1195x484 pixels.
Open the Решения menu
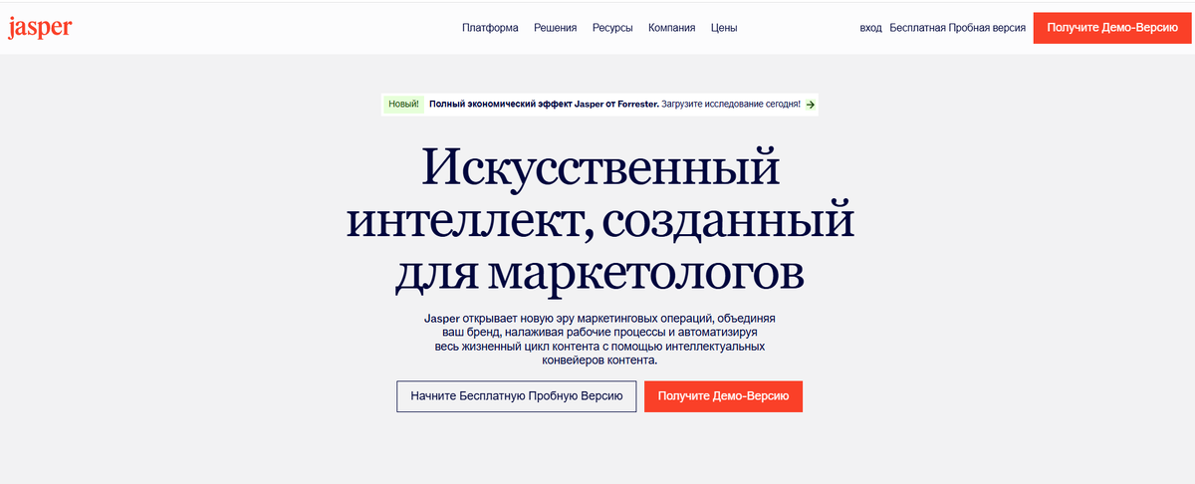point(555,28)
